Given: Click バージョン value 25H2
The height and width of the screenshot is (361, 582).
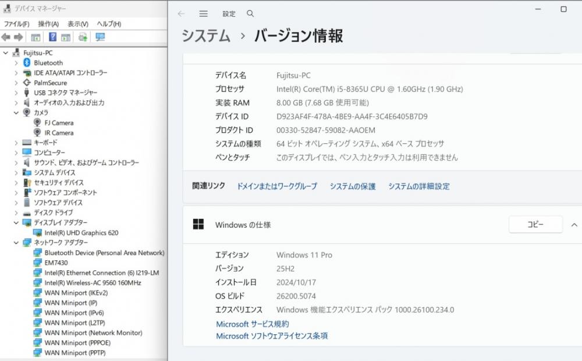Looking at the screenshot, I should pos(285,268).
